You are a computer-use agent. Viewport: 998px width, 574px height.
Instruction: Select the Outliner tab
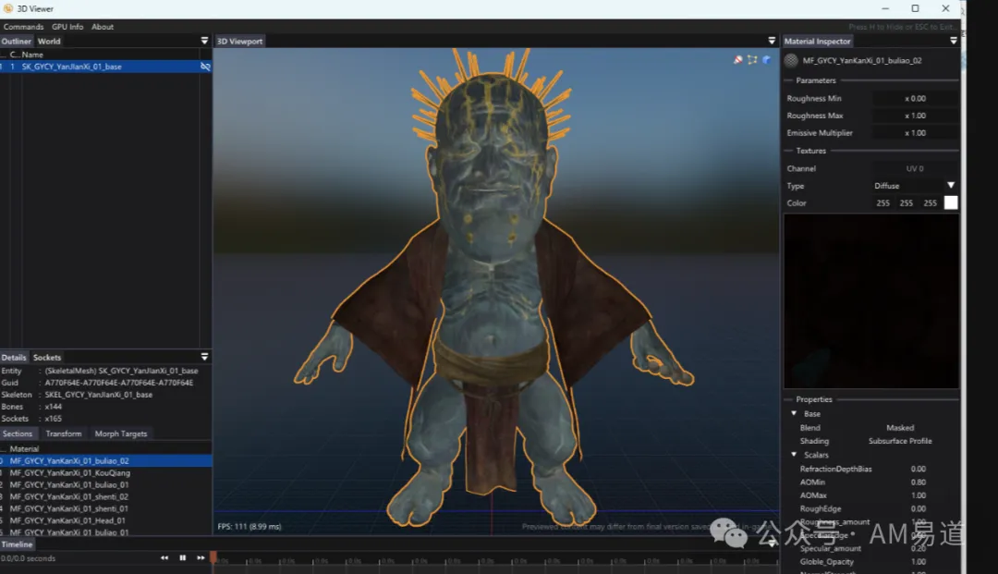click(16, 42)
